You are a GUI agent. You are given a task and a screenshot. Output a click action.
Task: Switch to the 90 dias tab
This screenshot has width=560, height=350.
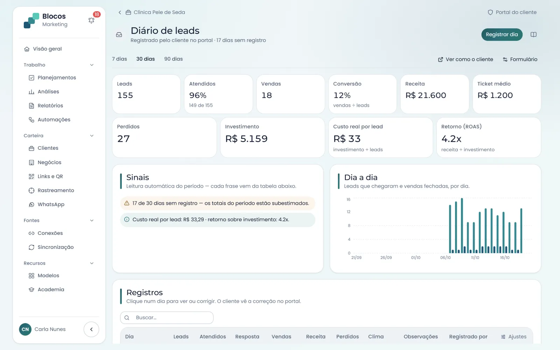point(174,59)
